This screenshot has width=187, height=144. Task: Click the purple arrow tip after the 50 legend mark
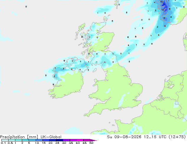pyautogui.click(x=93, y=140)
